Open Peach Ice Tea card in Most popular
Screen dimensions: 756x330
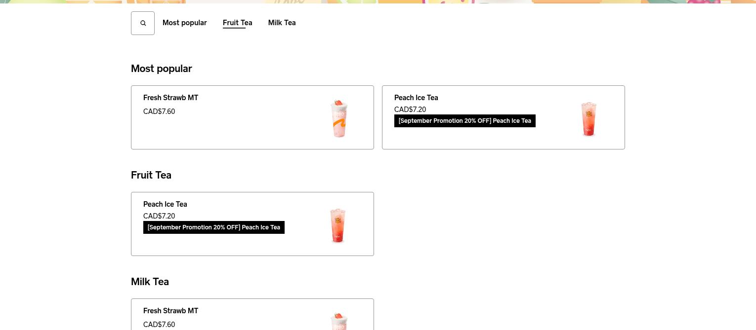click(x=504, y=117)
